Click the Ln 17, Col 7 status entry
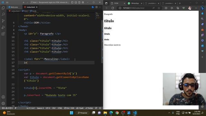 [x=31, y=108]
